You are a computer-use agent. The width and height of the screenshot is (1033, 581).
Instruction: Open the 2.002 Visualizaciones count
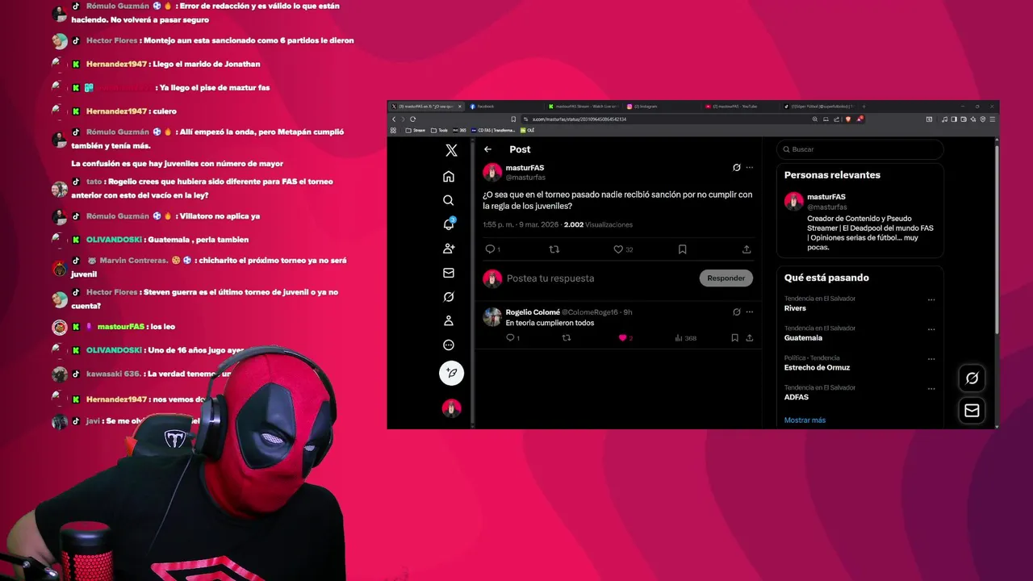(x=598, y=225)
